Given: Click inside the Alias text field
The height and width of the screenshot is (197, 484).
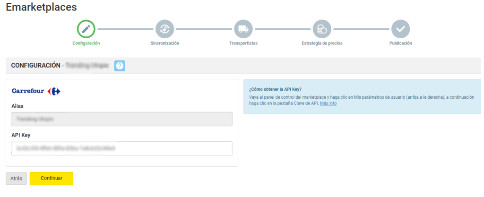Looking at the screenshot, I should [121, 119].
